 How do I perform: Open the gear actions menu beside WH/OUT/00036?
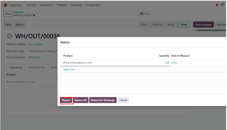(x=34, y=15)
